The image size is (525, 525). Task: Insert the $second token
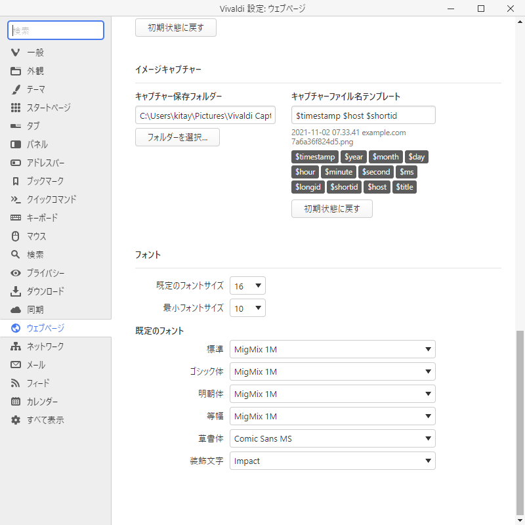tap(375, 172)
